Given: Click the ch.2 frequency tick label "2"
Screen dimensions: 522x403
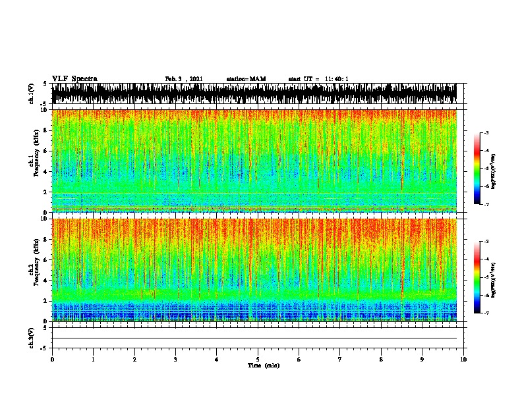Looking at the screenshot, I should (46, 301).
